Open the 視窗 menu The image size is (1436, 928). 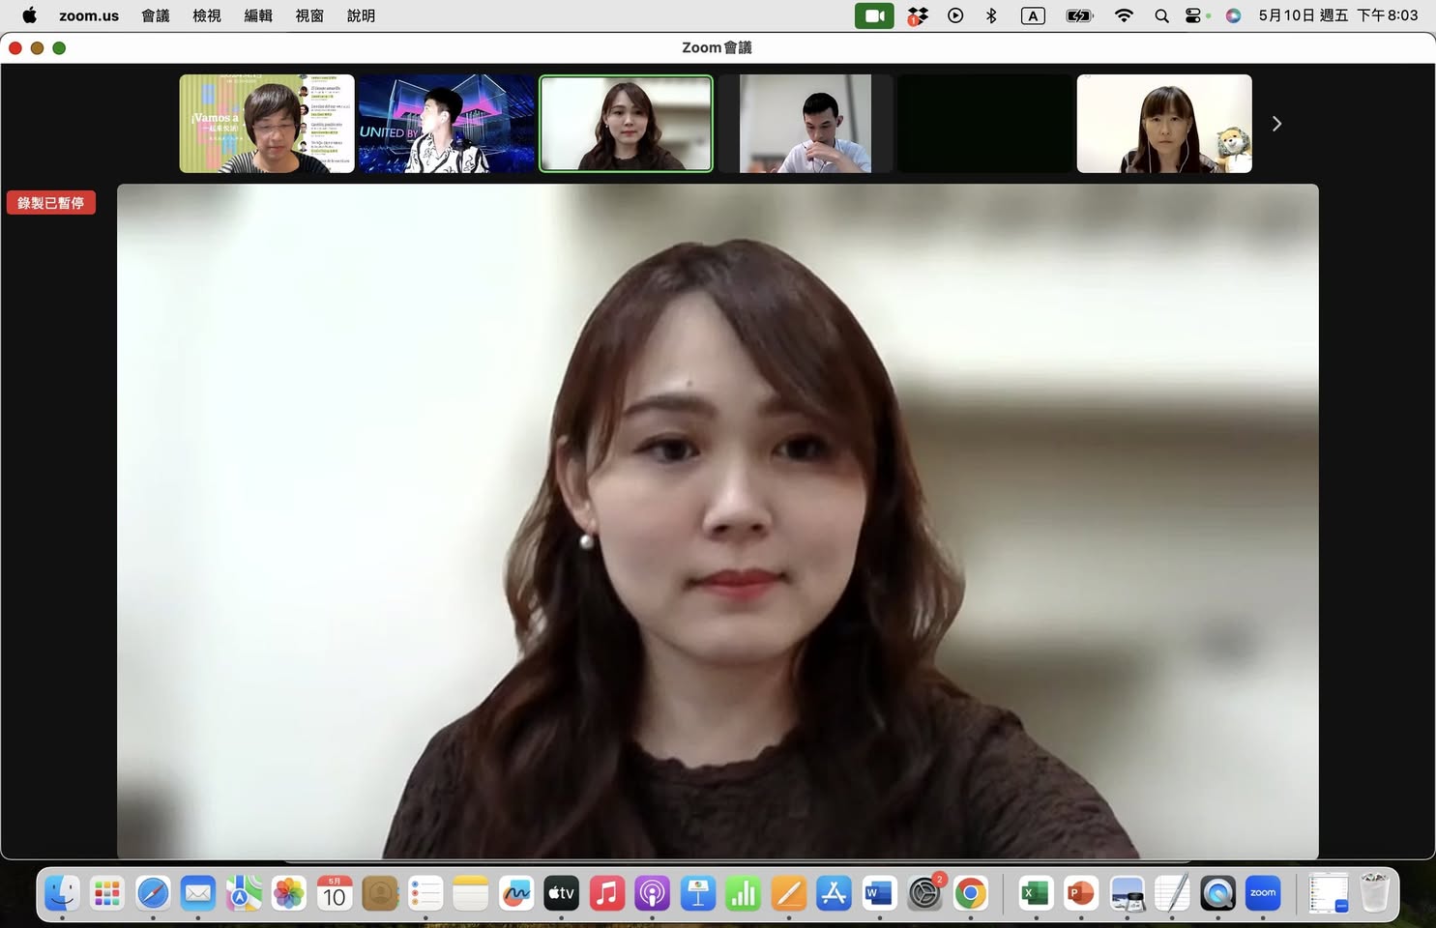[309, 15]
